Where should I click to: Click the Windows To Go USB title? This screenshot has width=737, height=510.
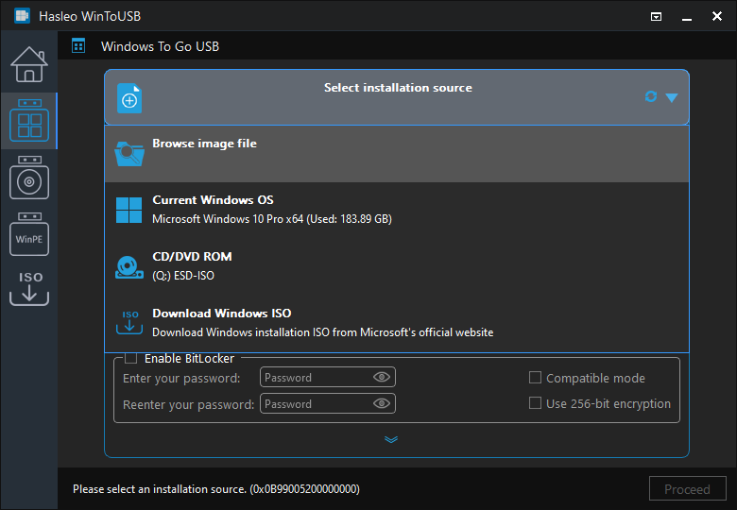[161, 46]
